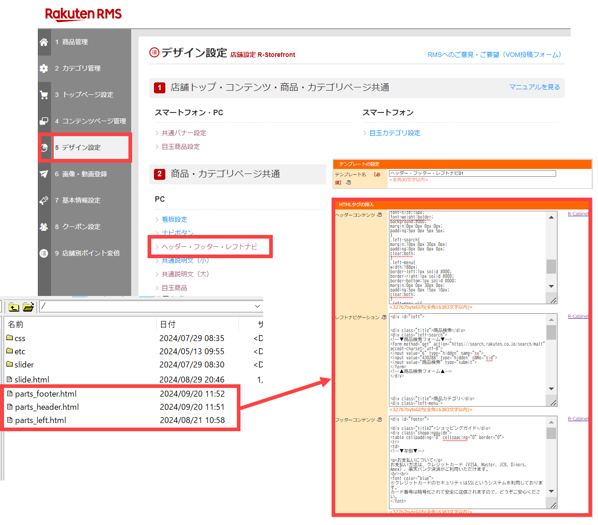
Task: Click the テンプレート名 input field
Action: point(472,173)
